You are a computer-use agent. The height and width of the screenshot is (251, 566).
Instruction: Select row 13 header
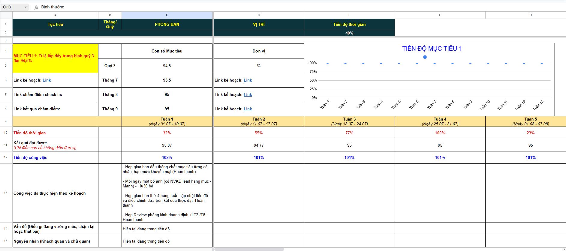click(x=6, y=193)
